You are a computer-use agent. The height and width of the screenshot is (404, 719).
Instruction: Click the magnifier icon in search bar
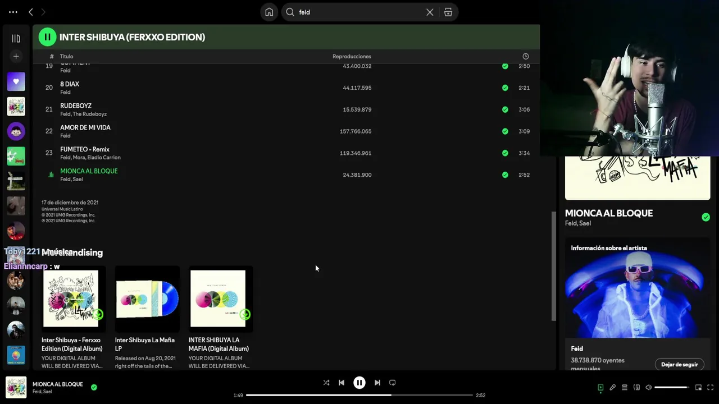pos(290,12)
